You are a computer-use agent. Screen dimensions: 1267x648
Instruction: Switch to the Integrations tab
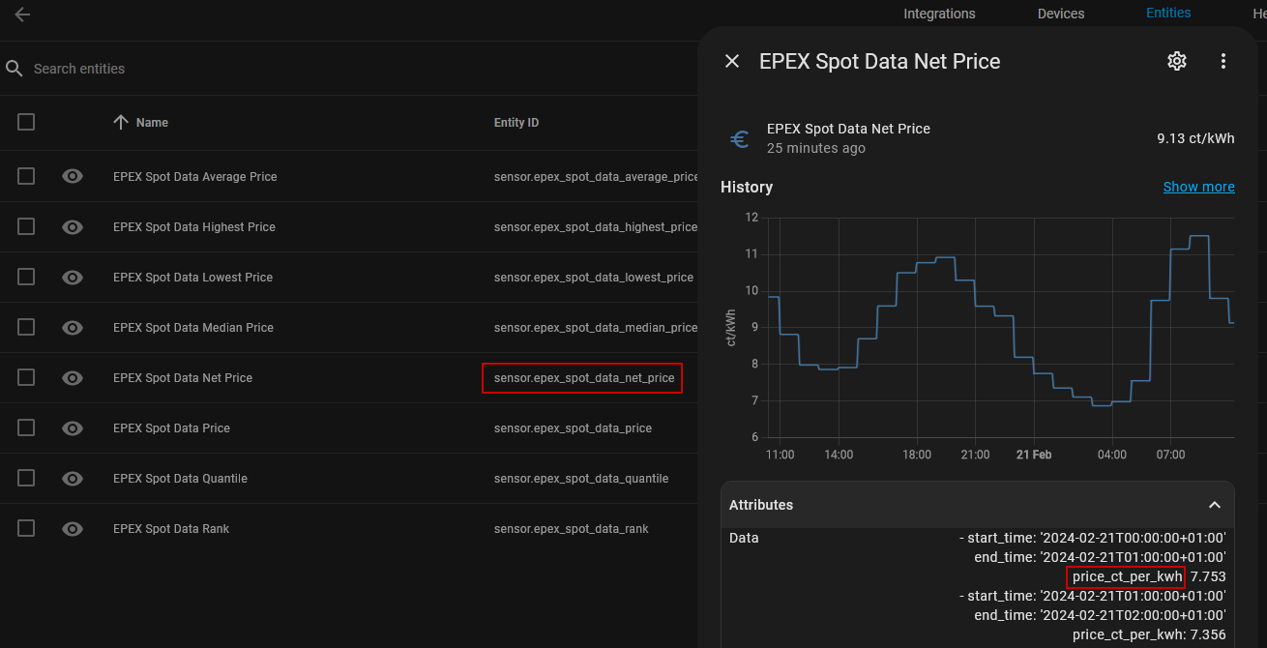coord(939,14)
